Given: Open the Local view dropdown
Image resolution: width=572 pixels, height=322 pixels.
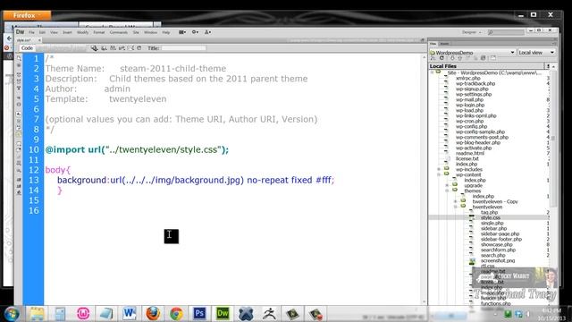Looking at the screenshot, I should [536, 53].
